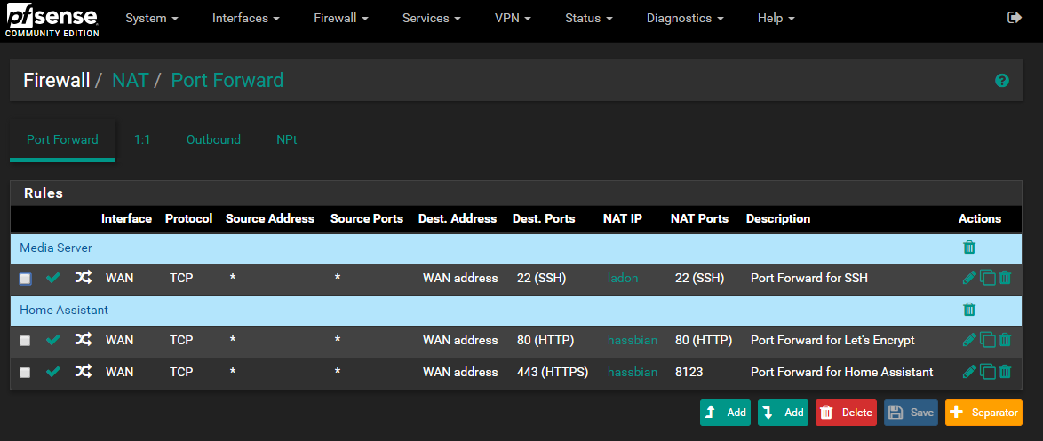
Task: Click the green enabled checkmark on SSH rule
Action: pos(53,278)
